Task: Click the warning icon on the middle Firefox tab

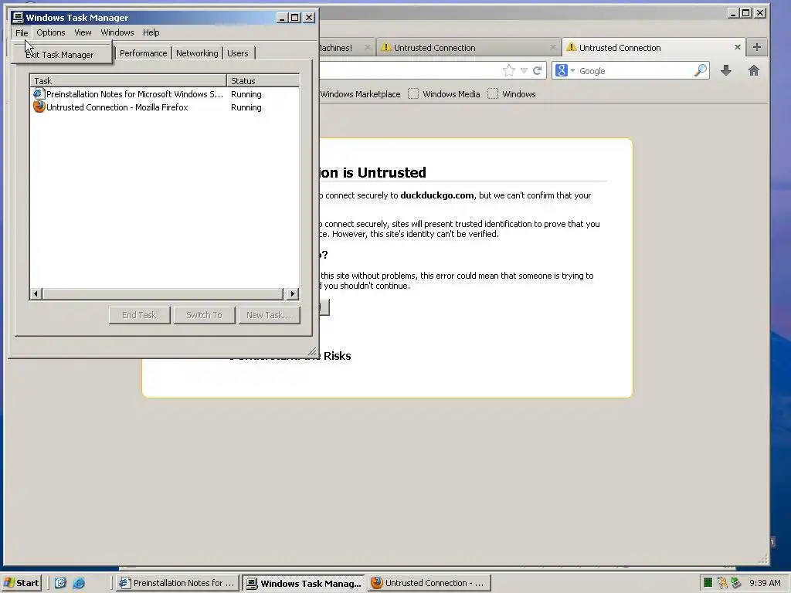Action: pyautogui.click(x=386, y=47)
